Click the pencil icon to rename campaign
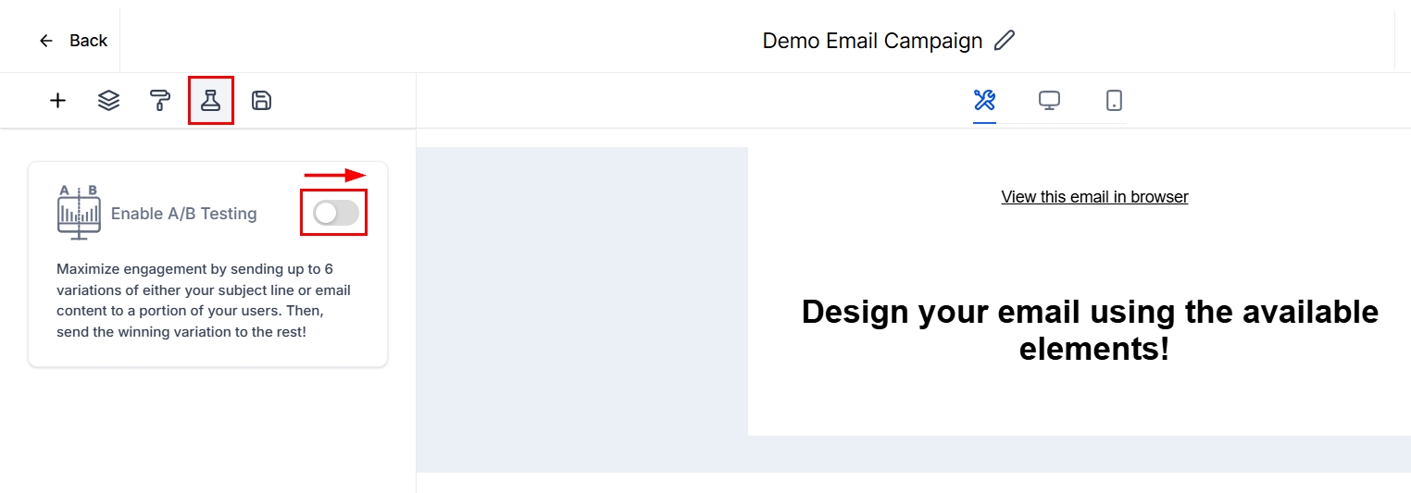 coord(1004,41)
